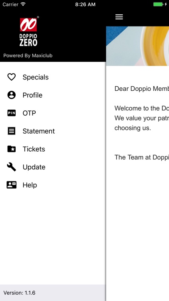Tap the star folder icon beside Tickets
The width and height of the screenshot is (169, 301).
coord(12,149)
